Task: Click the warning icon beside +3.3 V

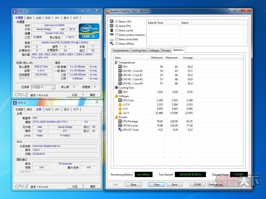Action: coord(120,104)
